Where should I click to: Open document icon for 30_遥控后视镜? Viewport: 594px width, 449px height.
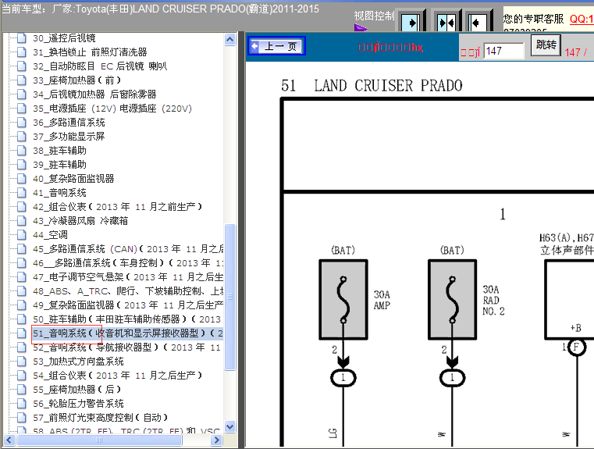point(22,38)
